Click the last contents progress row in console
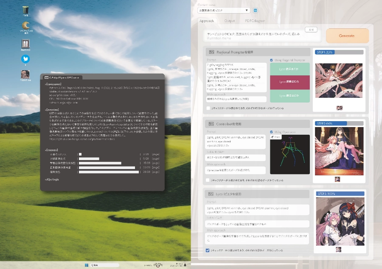The image size is (382, 269). click(104, 172)
